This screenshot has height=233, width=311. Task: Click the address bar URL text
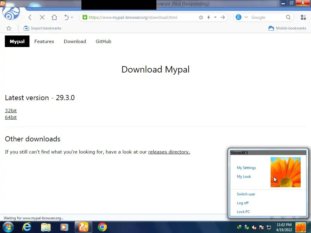(133, 17)
